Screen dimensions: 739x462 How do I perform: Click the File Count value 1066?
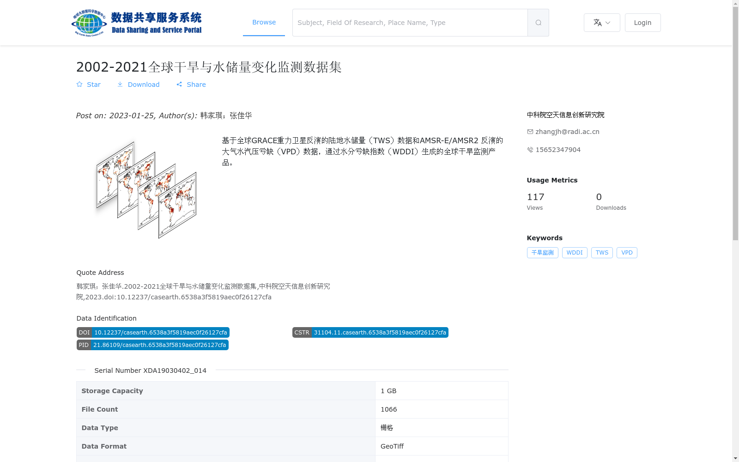coord(389,409)
